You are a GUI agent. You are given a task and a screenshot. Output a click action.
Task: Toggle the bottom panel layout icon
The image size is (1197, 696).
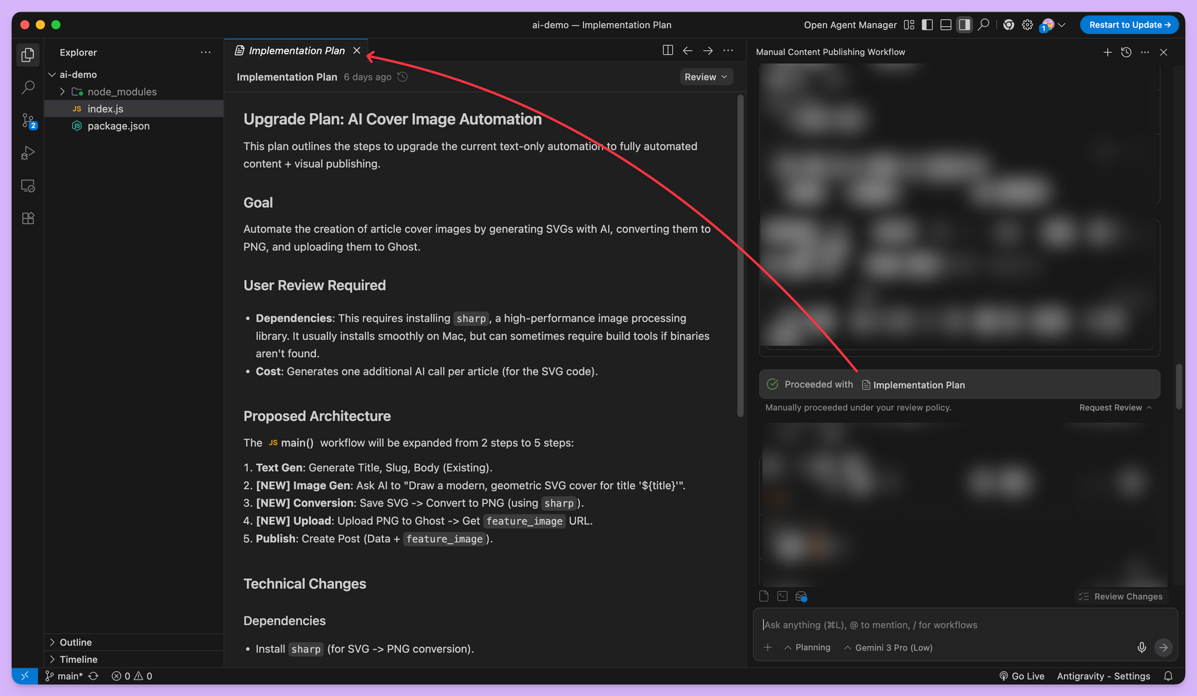coord(946,25)
